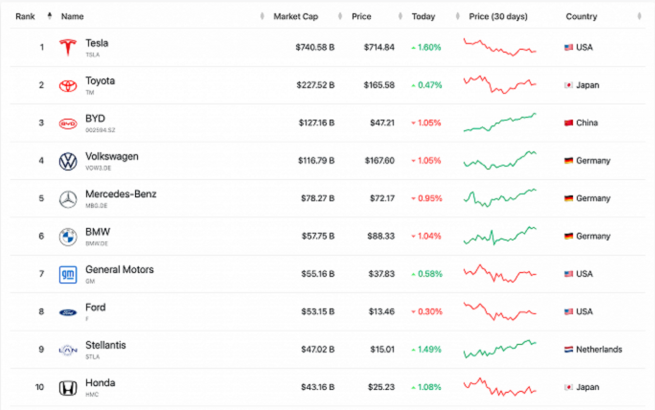The image size is (655, 410).
Task: Open the Stellantis company link
Action: (x=106, y=345)
